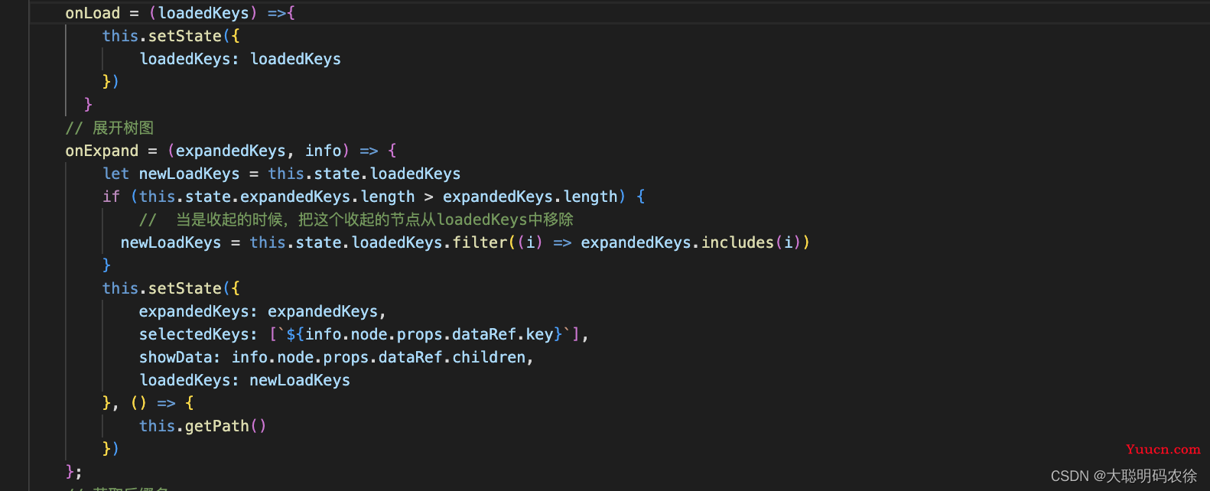Click the 'let' keyword before newLoadKeys
This screenshot has height=491, width=1210.
116,174
